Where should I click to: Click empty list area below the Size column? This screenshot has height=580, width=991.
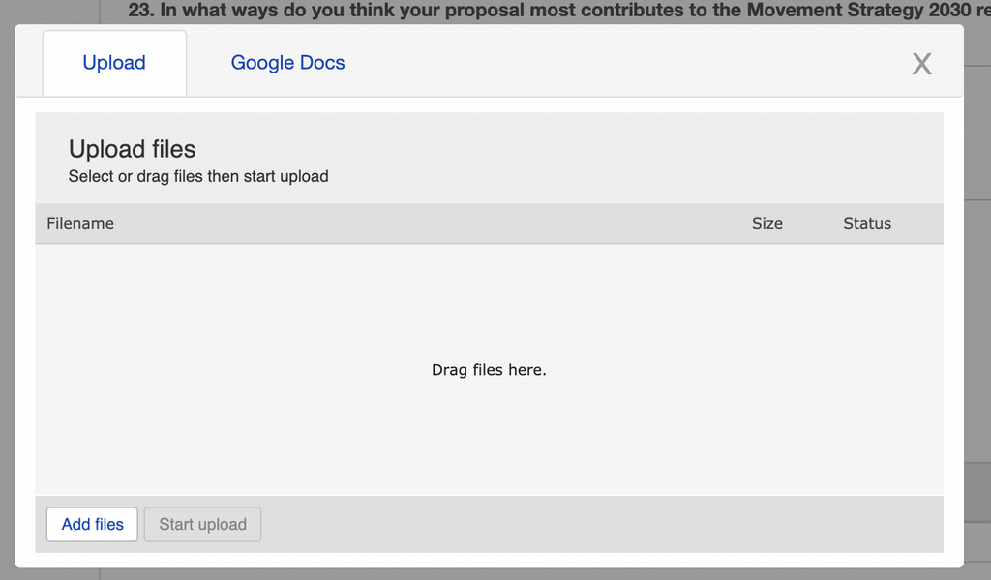click(x=766, y=303)
